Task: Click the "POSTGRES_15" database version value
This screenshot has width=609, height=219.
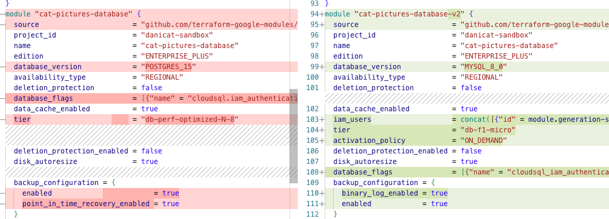Action: (x=168, y=67)
